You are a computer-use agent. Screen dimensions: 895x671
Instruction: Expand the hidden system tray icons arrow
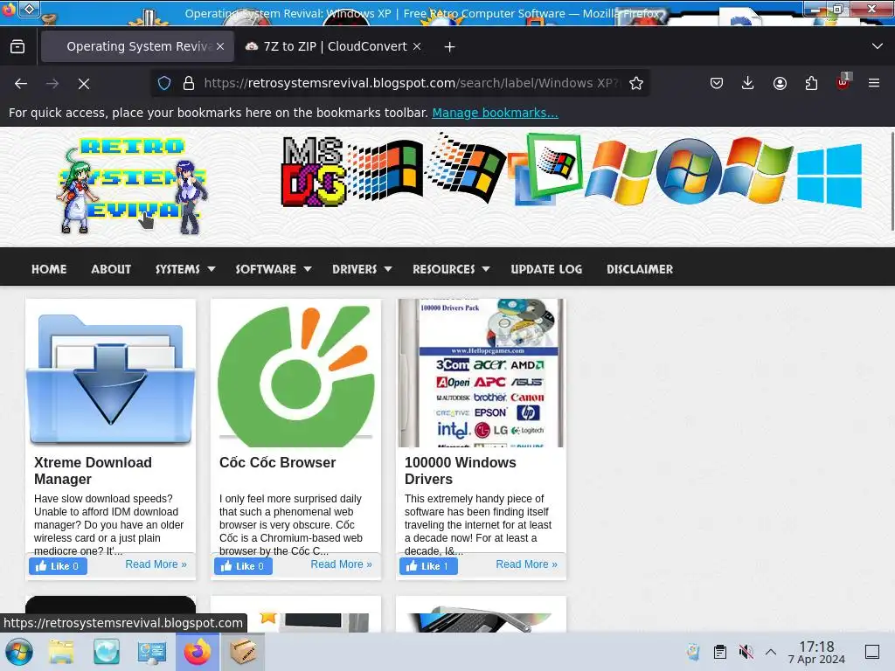(771, 652)
